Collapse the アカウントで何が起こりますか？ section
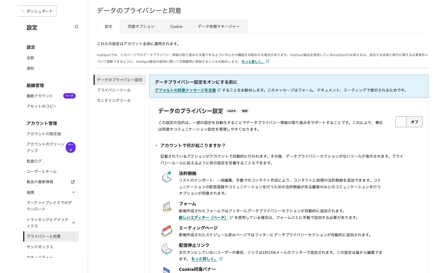The height and width of the screenshot is (273, 437). (156, 146)
